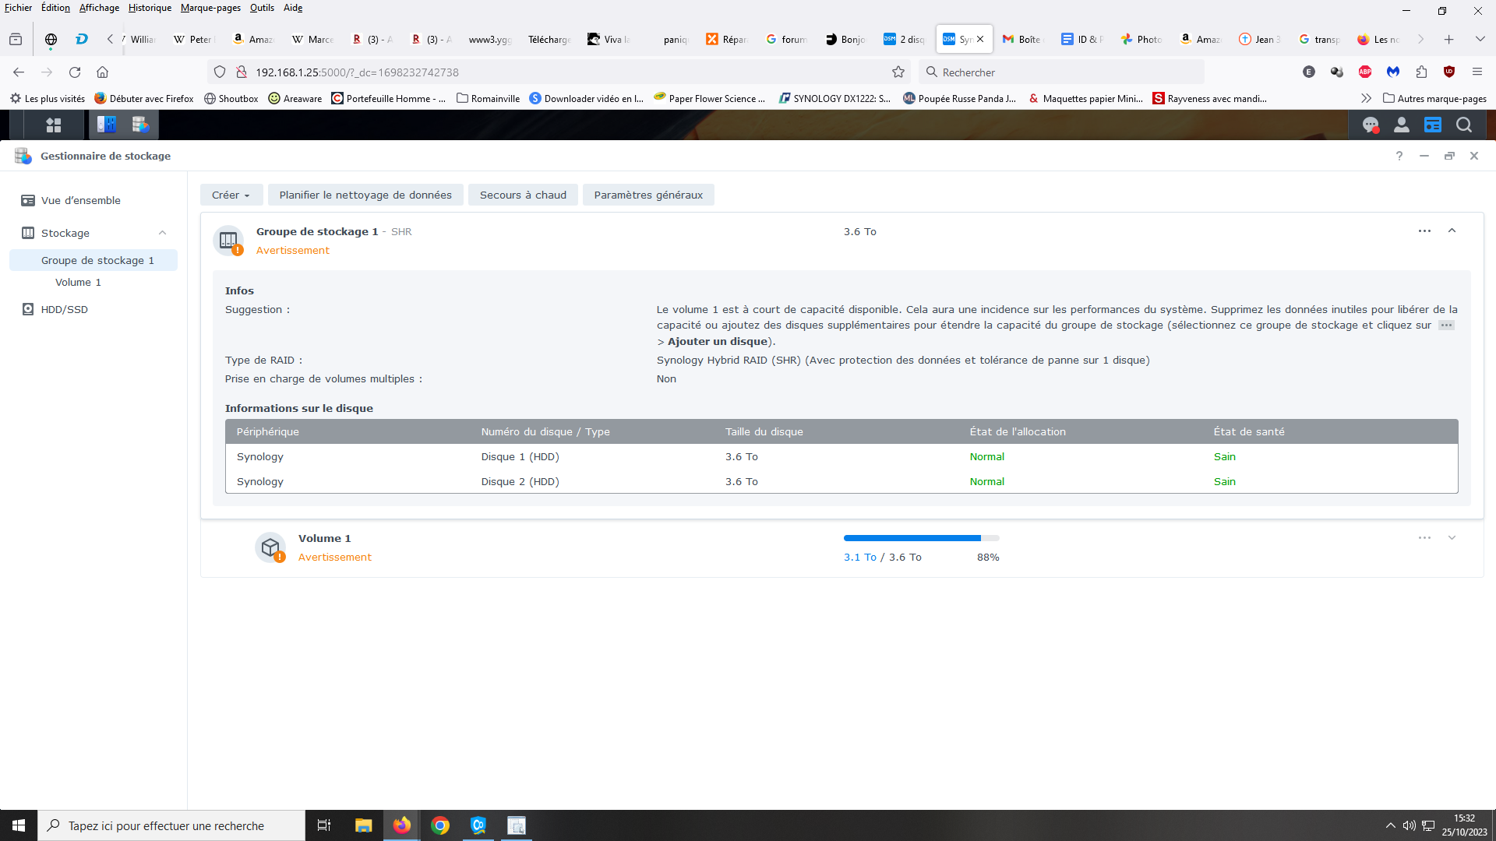This screenshot has height=841, width=1496.
Task: Collapse Groupe de stockage 1 panel chevron
Action: [1452, 231]
